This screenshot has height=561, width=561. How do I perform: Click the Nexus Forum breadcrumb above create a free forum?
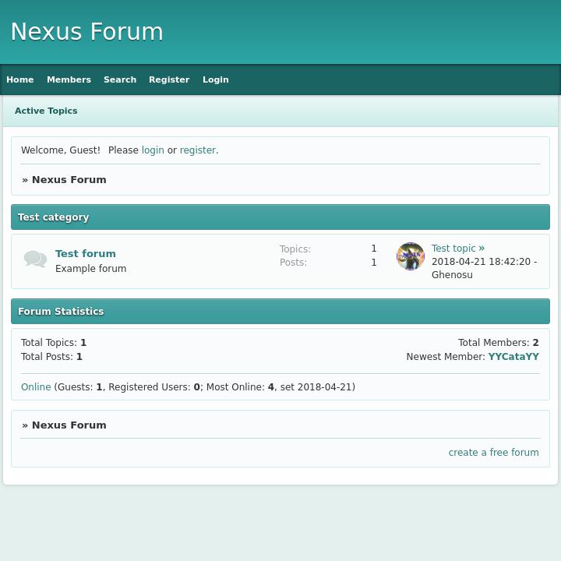click(69, 425)
